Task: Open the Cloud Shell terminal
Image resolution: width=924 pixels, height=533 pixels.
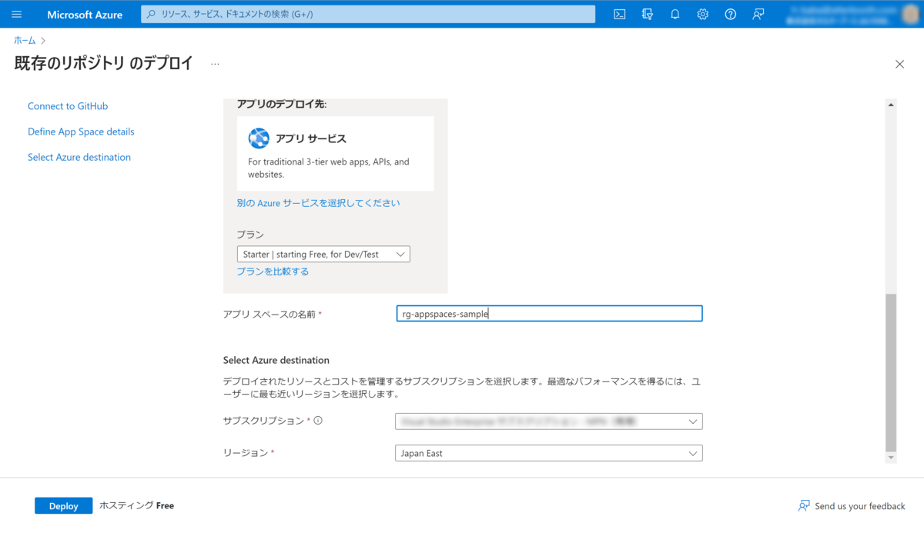Action: tap(619, 14)
